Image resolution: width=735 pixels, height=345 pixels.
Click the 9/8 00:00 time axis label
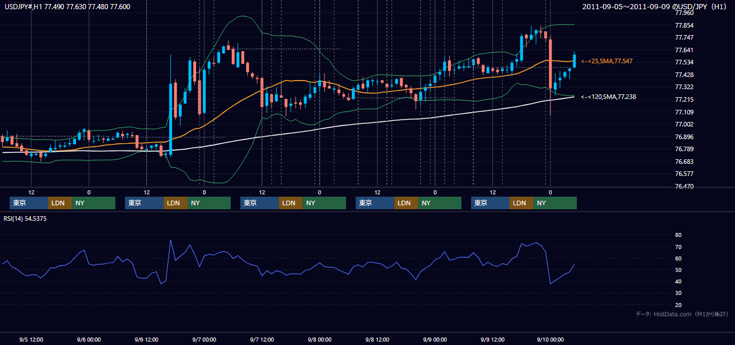point(319,339)
